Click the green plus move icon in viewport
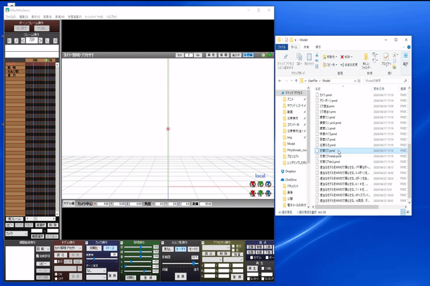Viewport: 430px width, 286px height. 270,55
